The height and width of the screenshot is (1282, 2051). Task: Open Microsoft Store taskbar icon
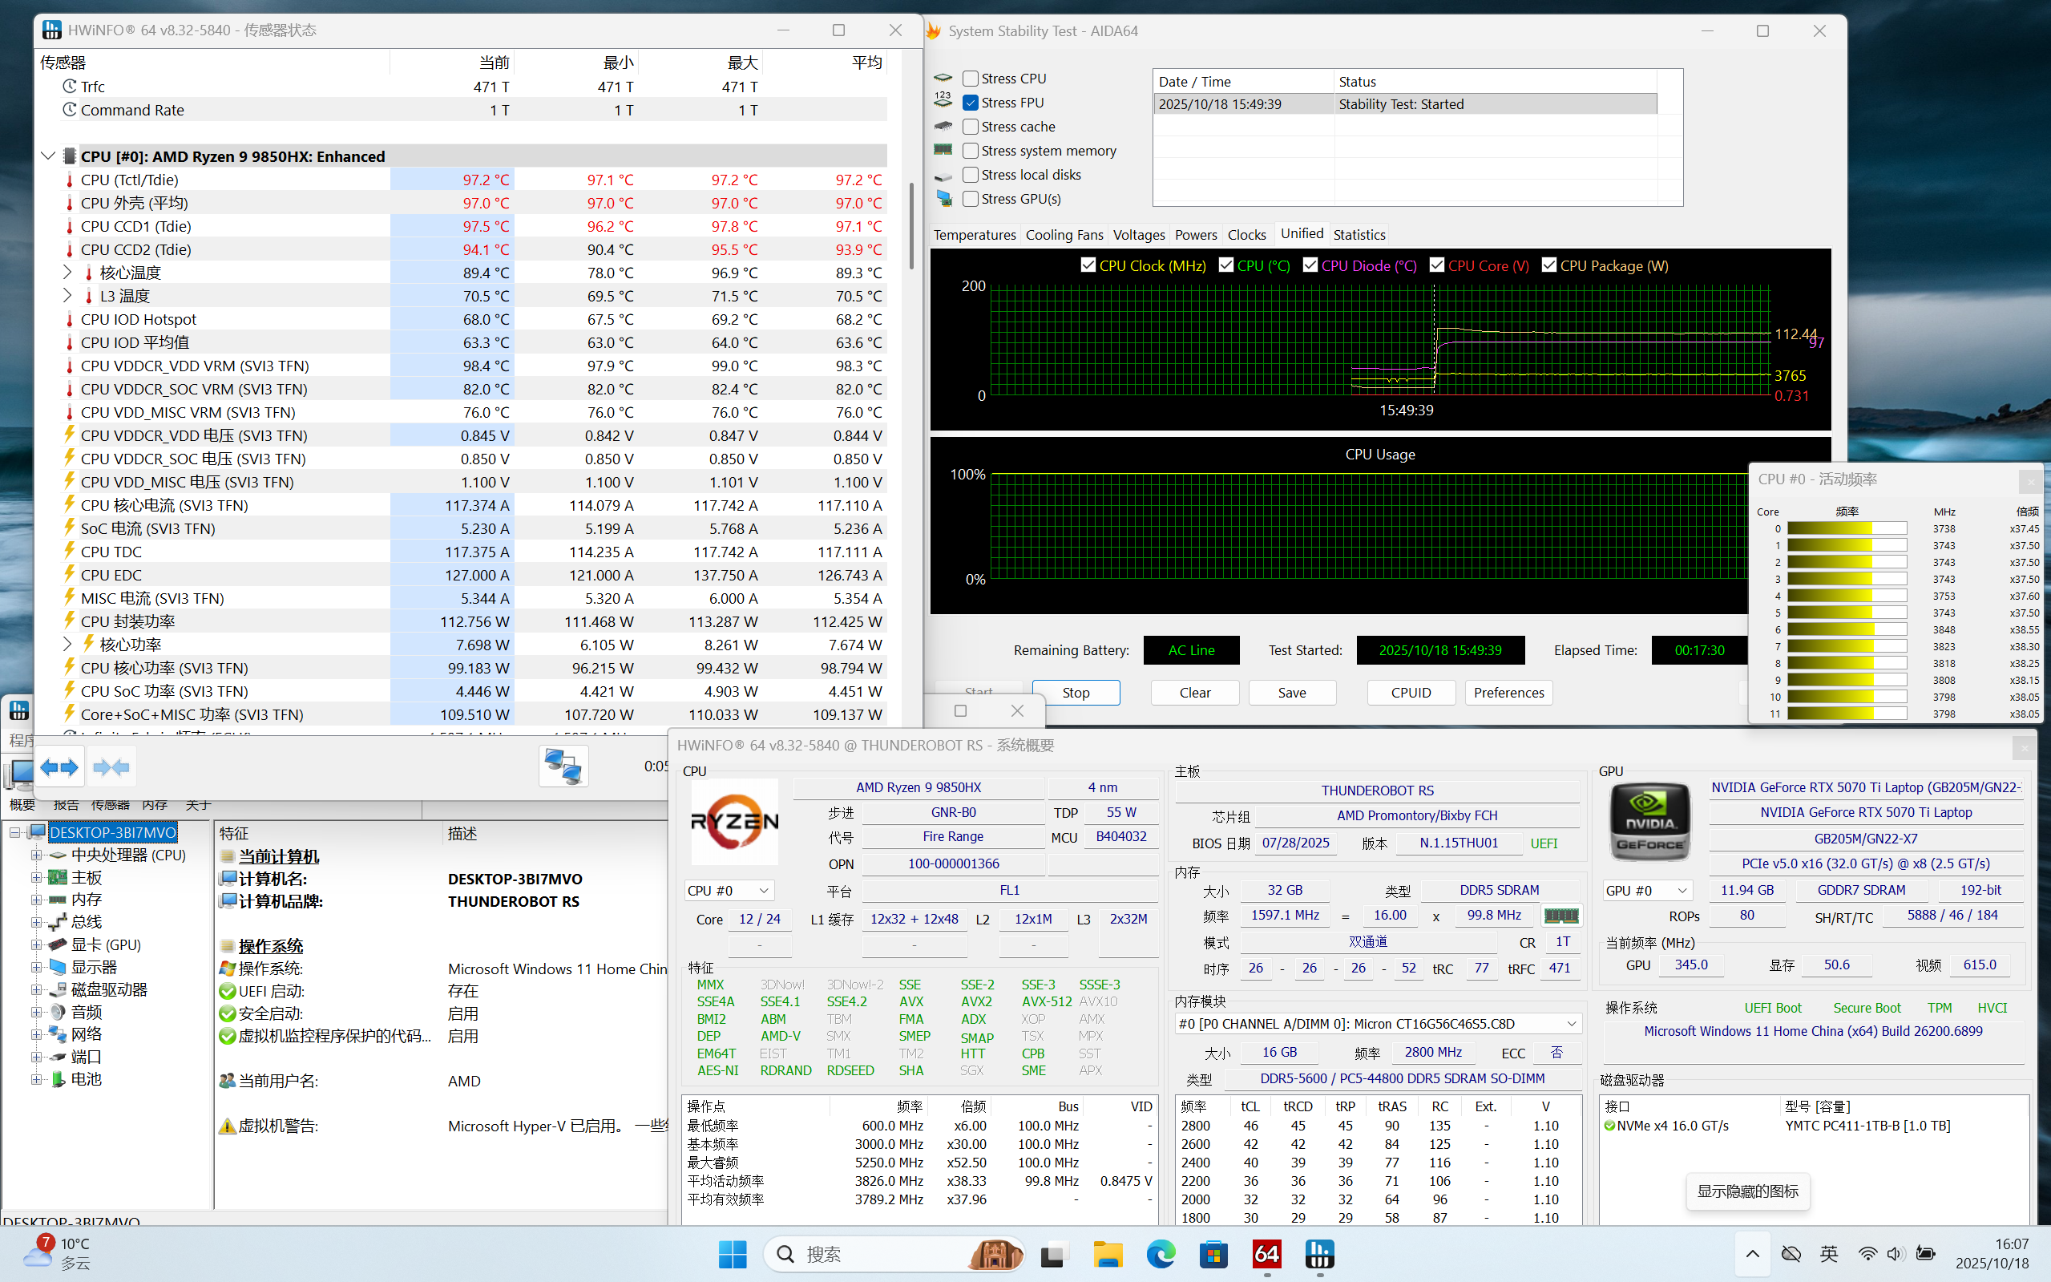tap(1213, 1254)
